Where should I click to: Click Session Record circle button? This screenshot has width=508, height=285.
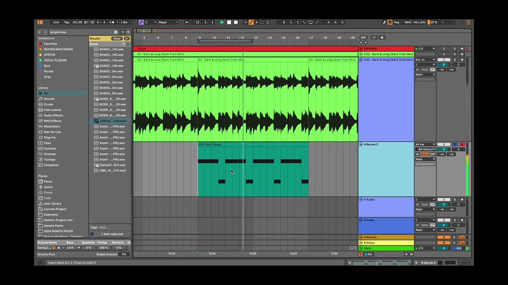[268, 22]
